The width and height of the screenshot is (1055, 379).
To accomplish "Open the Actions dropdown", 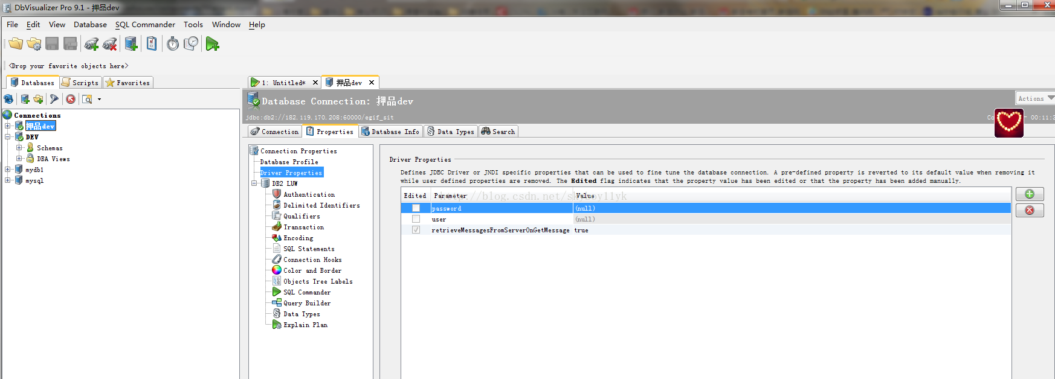I will coord(1035,98).
